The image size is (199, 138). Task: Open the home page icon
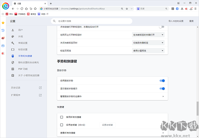[26, 9]
